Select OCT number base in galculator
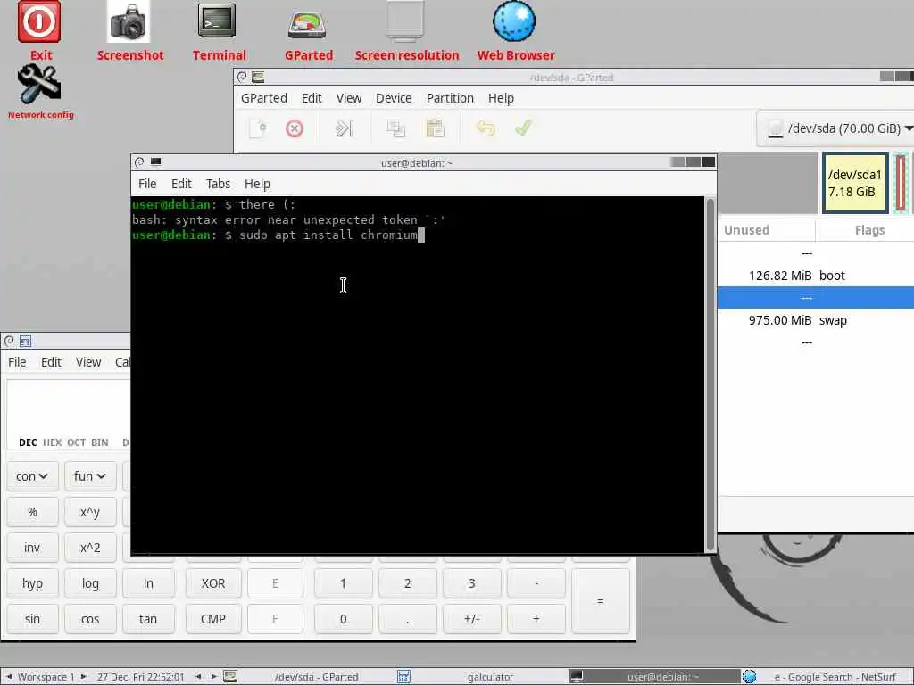914x685 pixels. pyautogui.click(x=76, y=442)
